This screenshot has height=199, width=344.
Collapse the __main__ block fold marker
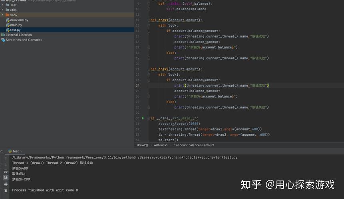click(149, 118)
